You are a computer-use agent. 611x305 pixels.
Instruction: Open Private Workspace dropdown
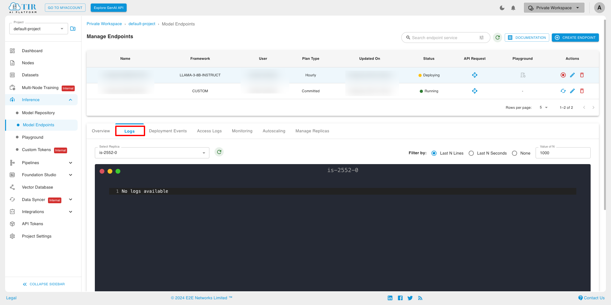(x=554, y=8)
